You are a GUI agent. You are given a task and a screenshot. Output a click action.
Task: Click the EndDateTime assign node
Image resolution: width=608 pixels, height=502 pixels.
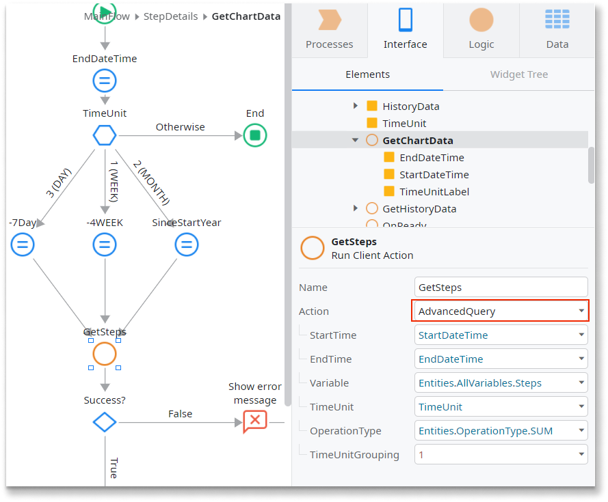[105, 81]
